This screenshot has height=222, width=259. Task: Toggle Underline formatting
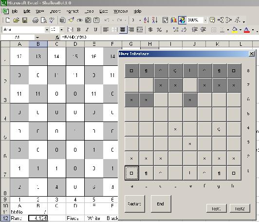(95, 30)
